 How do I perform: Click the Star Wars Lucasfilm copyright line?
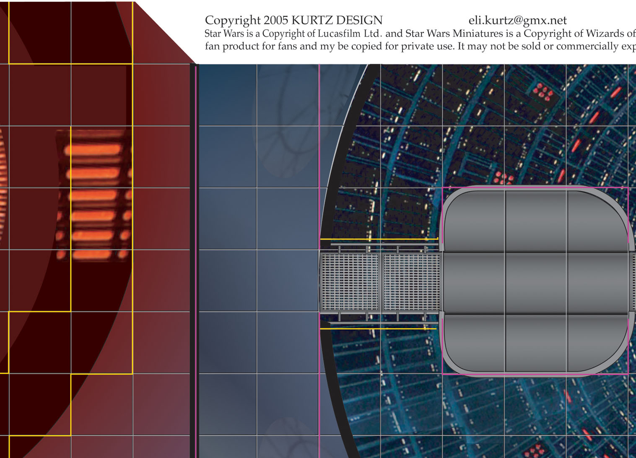(419, 33)
